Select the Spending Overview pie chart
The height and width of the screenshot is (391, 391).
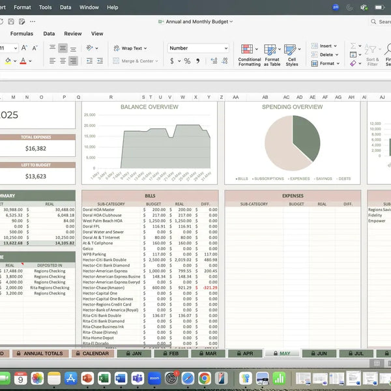292,139
